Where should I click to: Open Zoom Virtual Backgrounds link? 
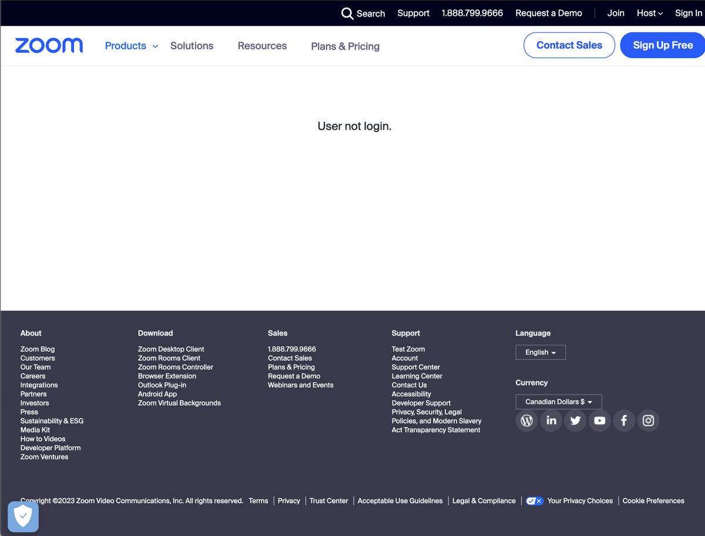[x=179, y=403]
